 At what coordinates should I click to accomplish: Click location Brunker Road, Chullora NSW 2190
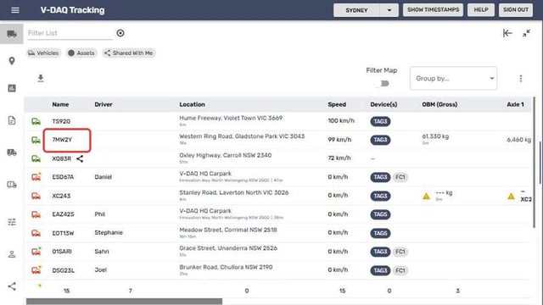(x=226, y=267)
